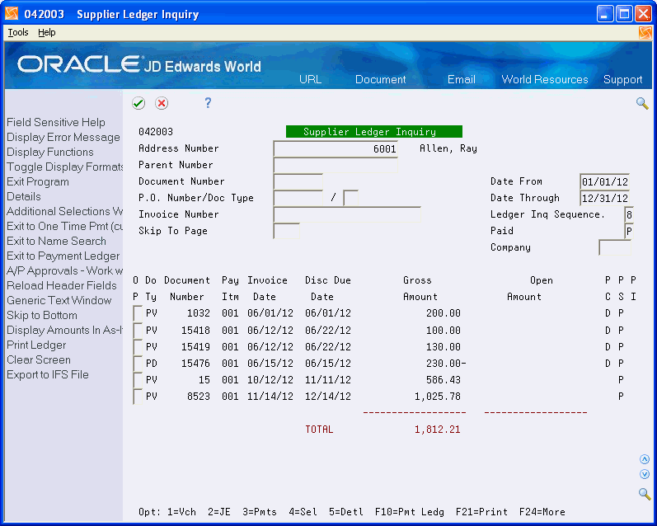Image resolution: width=657 pixels, height=526 pixels.
Task: Click the Paid field containing P
Action: 628,232
